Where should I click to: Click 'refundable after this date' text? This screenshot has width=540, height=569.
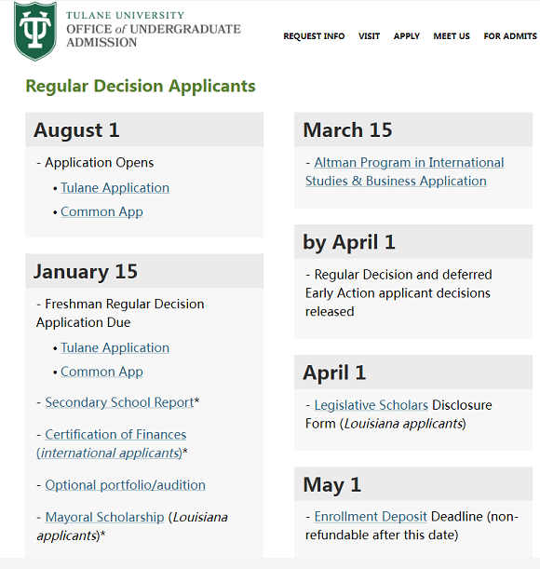(x=380, y=535)
